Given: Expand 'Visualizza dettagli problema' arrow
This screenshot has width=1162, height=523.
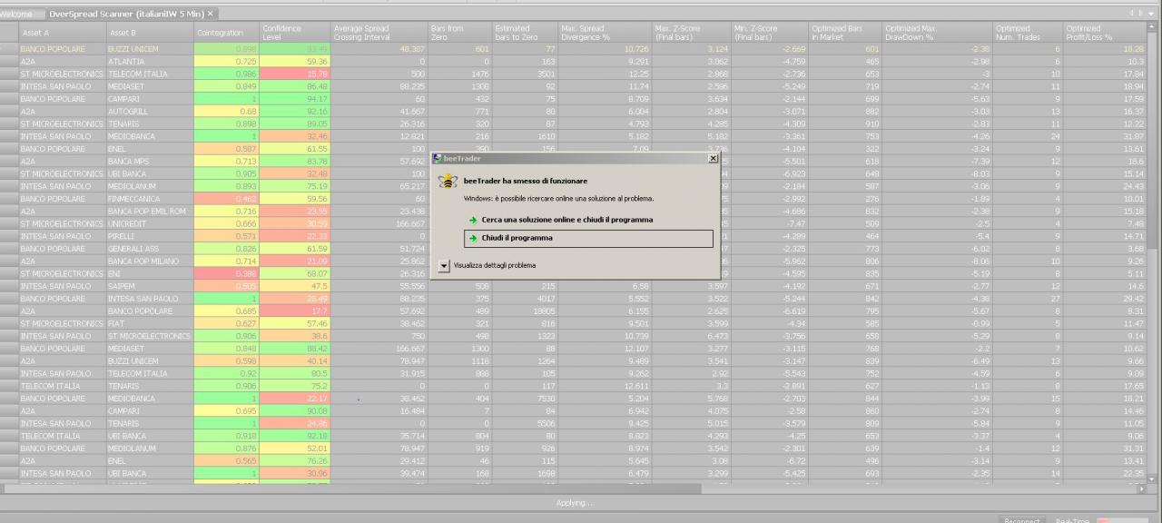Looking at the screenshot, I should [x=444, y=265].
